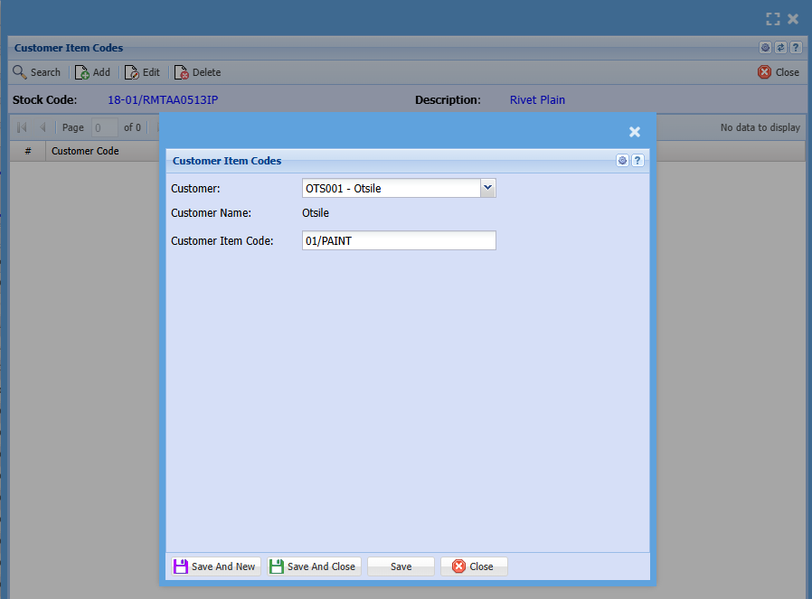Click the Save And Close button

pyautogui.click(x=314, y=566)
